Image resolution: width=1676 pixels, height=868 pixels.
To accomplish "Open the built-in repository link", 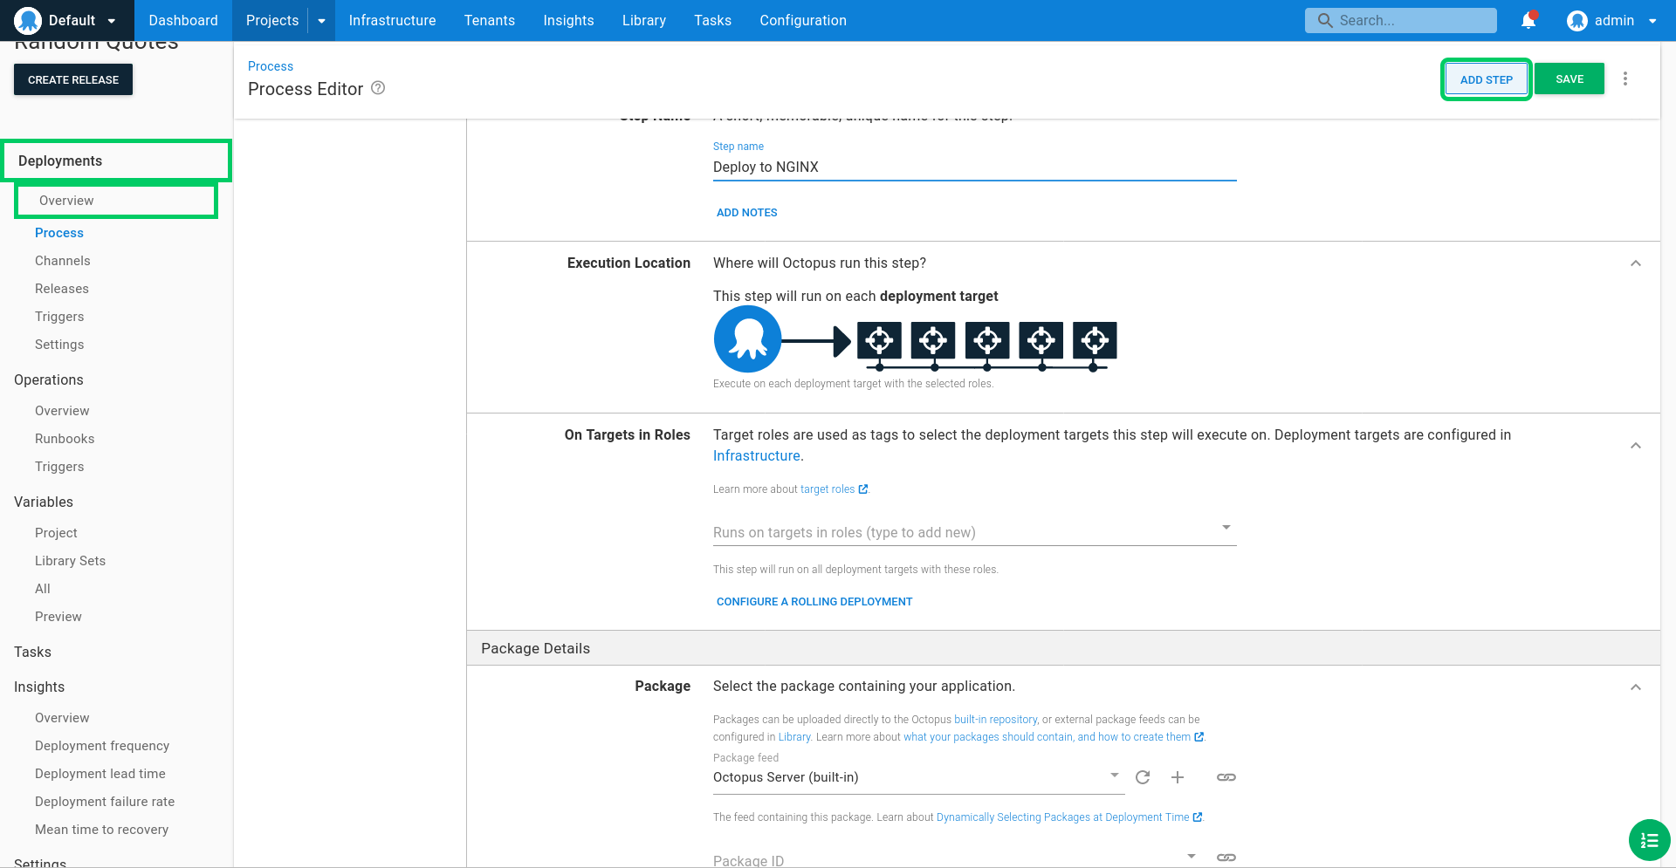I will click(x=996, y=720).
